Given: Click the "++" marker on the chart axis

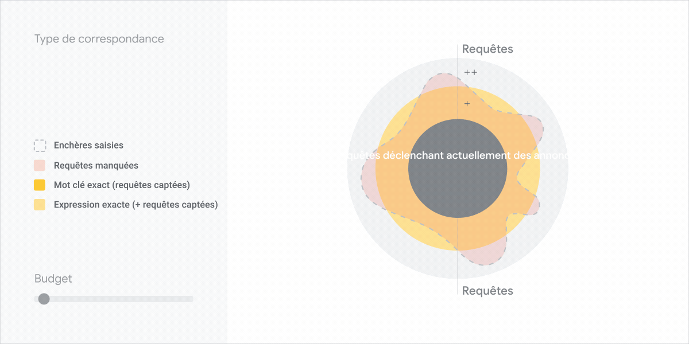Looking at the screenshot, I should (x=471, y=73).
